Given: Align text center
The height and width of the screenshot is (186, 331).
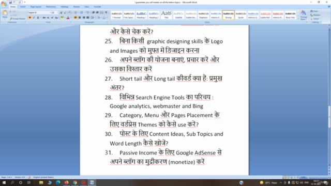Looking at the screenshot, I should tap(80, 18).
